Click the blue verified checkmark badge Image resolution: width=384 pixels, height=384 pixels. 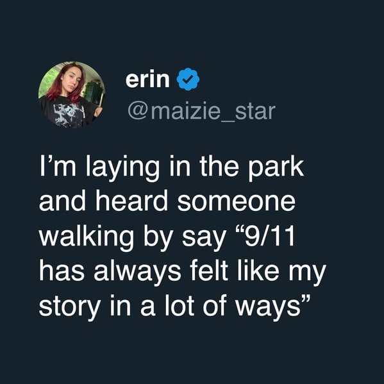click(x=188, y=79)
